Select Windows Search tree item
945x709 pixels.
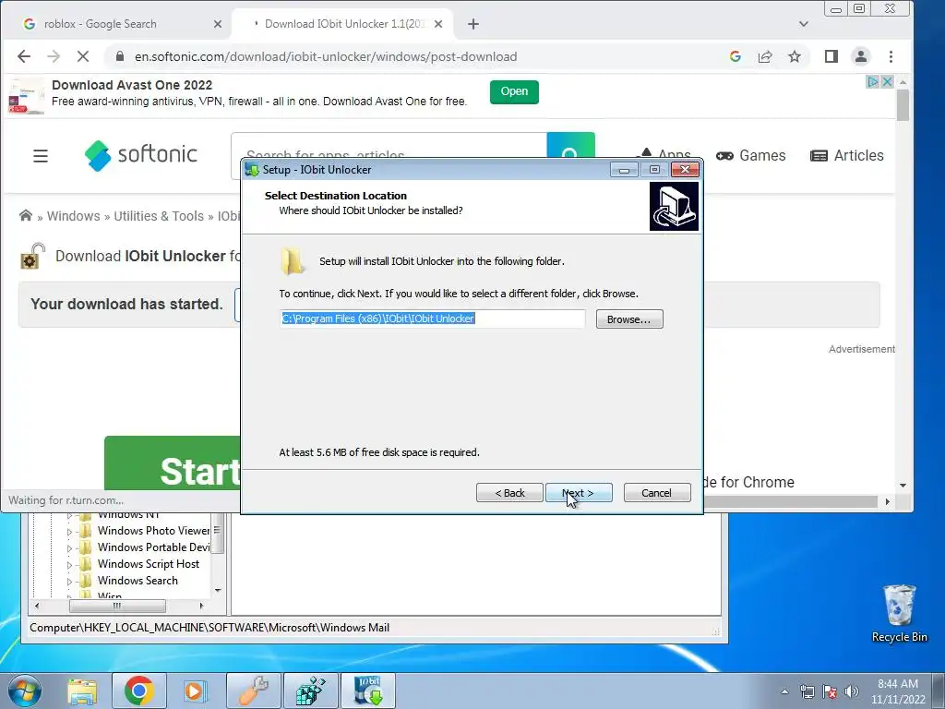point(138,580)
